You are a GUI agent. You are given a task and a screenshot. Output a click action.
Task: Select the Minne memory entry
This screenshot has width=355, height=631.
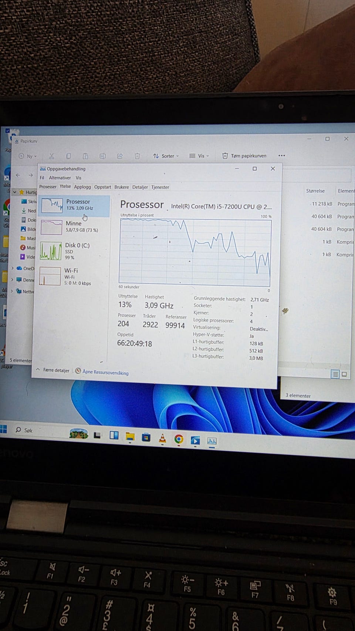coord(74,226)
